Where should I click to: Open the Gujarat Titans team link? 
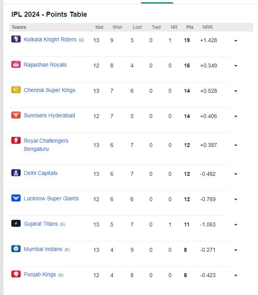coord(41,224)
